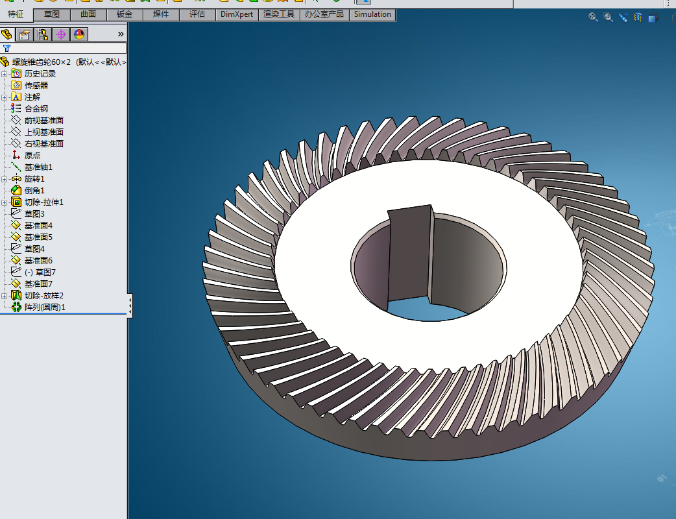This screenshot has height=519, width=676.
Task: Switch to the 钣金 tab
Action: (125, 14)
